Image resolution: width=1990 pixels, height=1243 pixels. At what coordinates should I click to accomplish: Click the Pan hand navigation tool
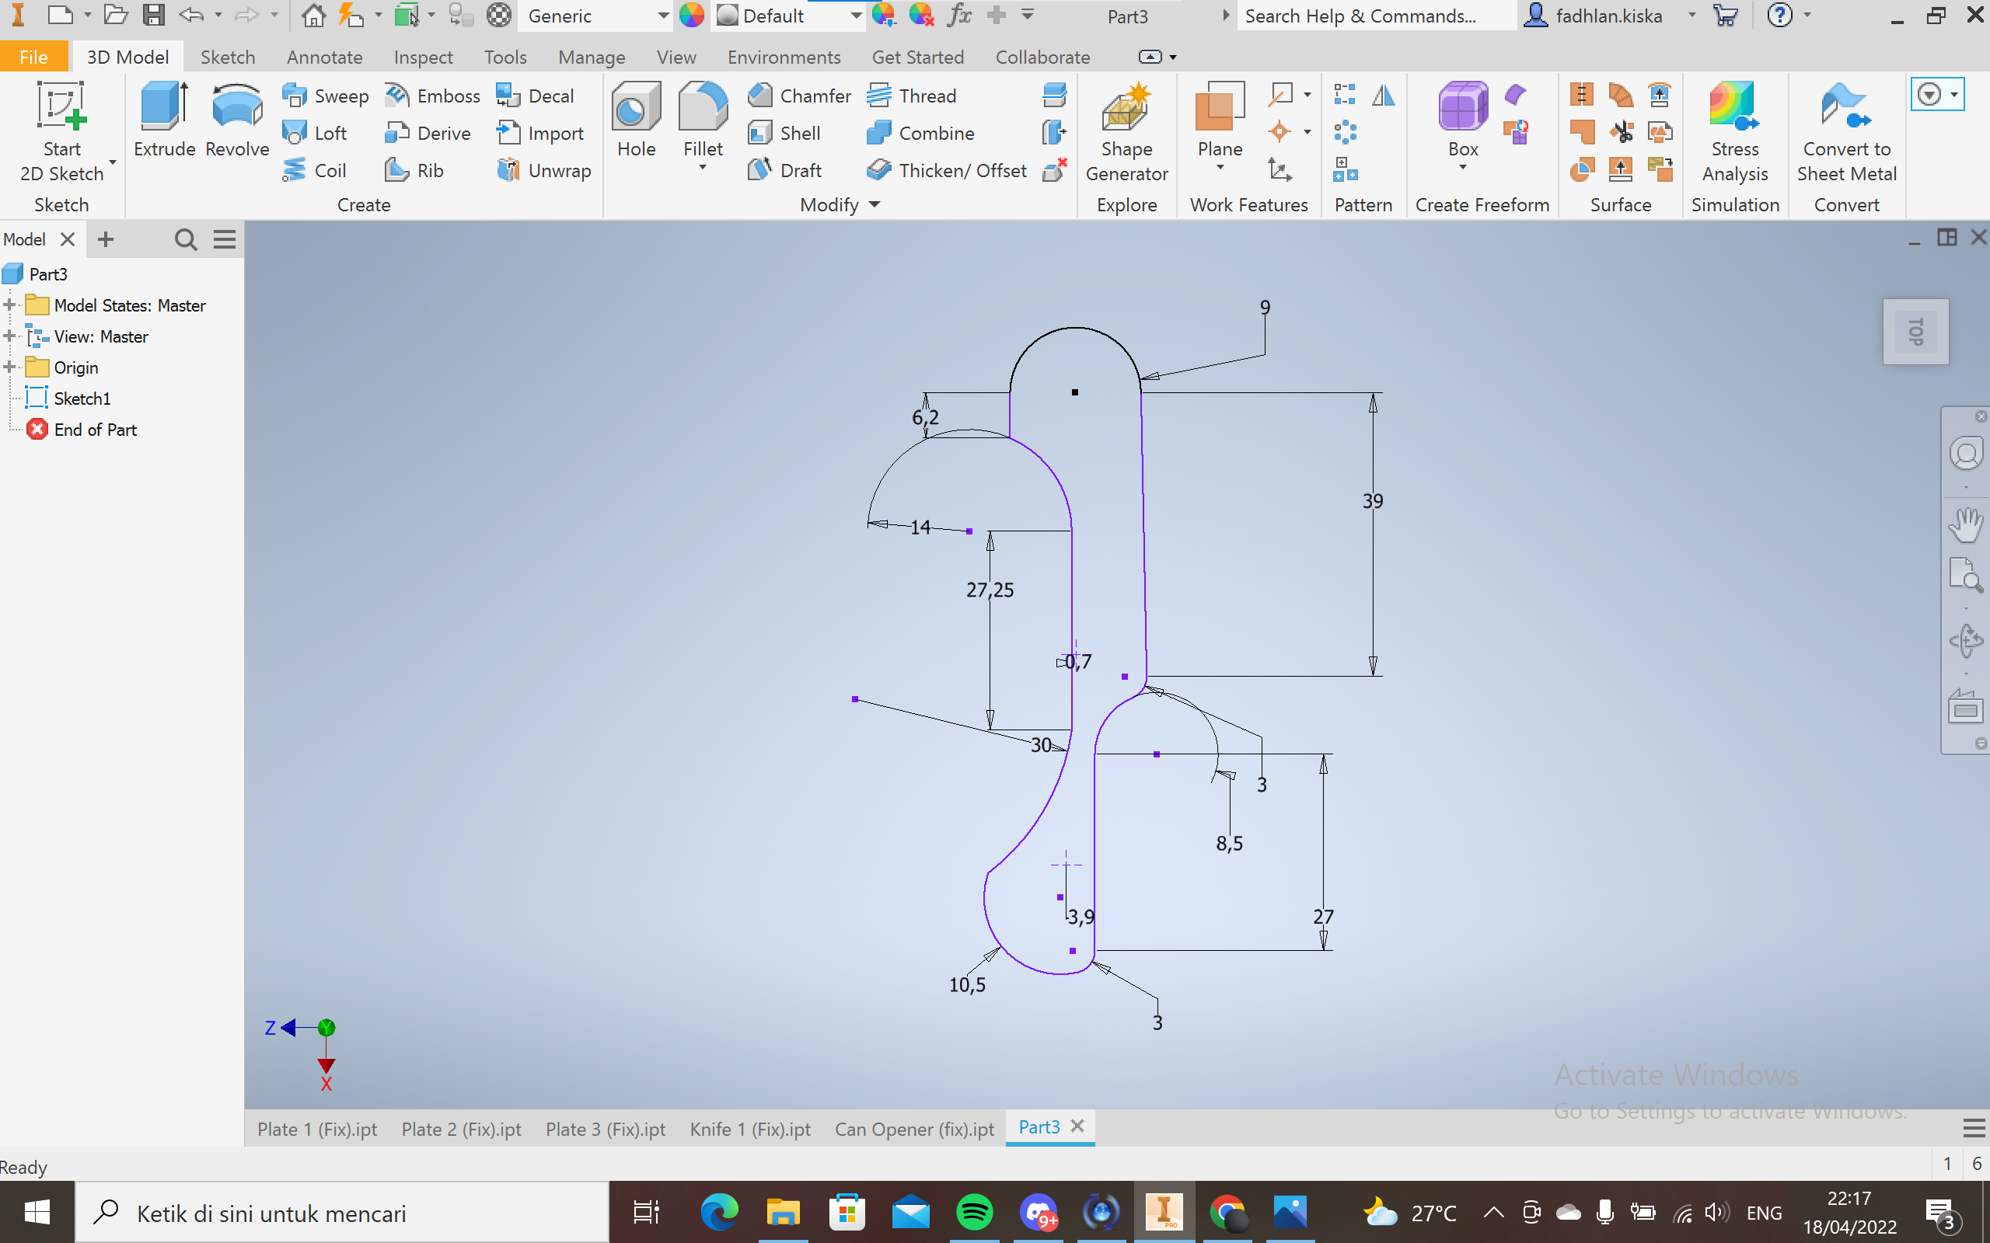click(1965, 524)
